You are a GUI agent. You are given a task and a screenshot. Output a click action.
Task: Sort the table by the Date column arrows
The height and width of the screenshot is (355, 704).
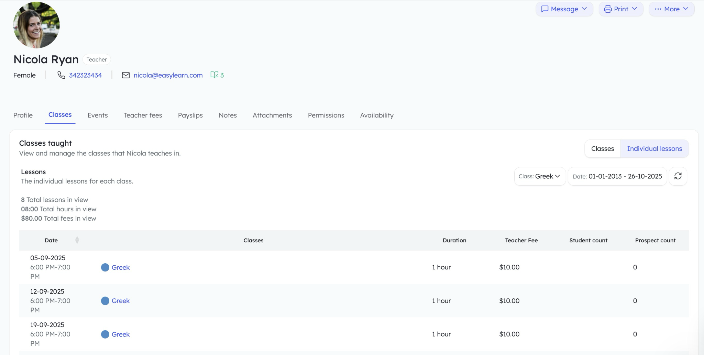(x=77, y=240)
